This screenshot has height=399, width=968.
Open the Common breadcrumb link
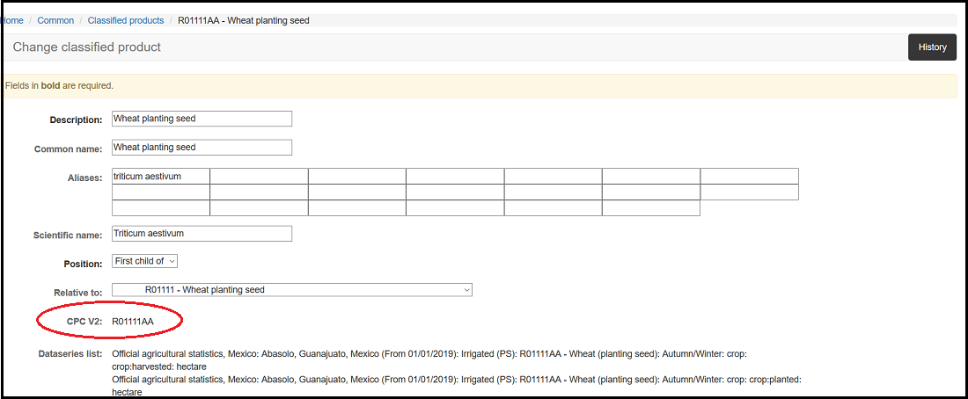(55, 20)
